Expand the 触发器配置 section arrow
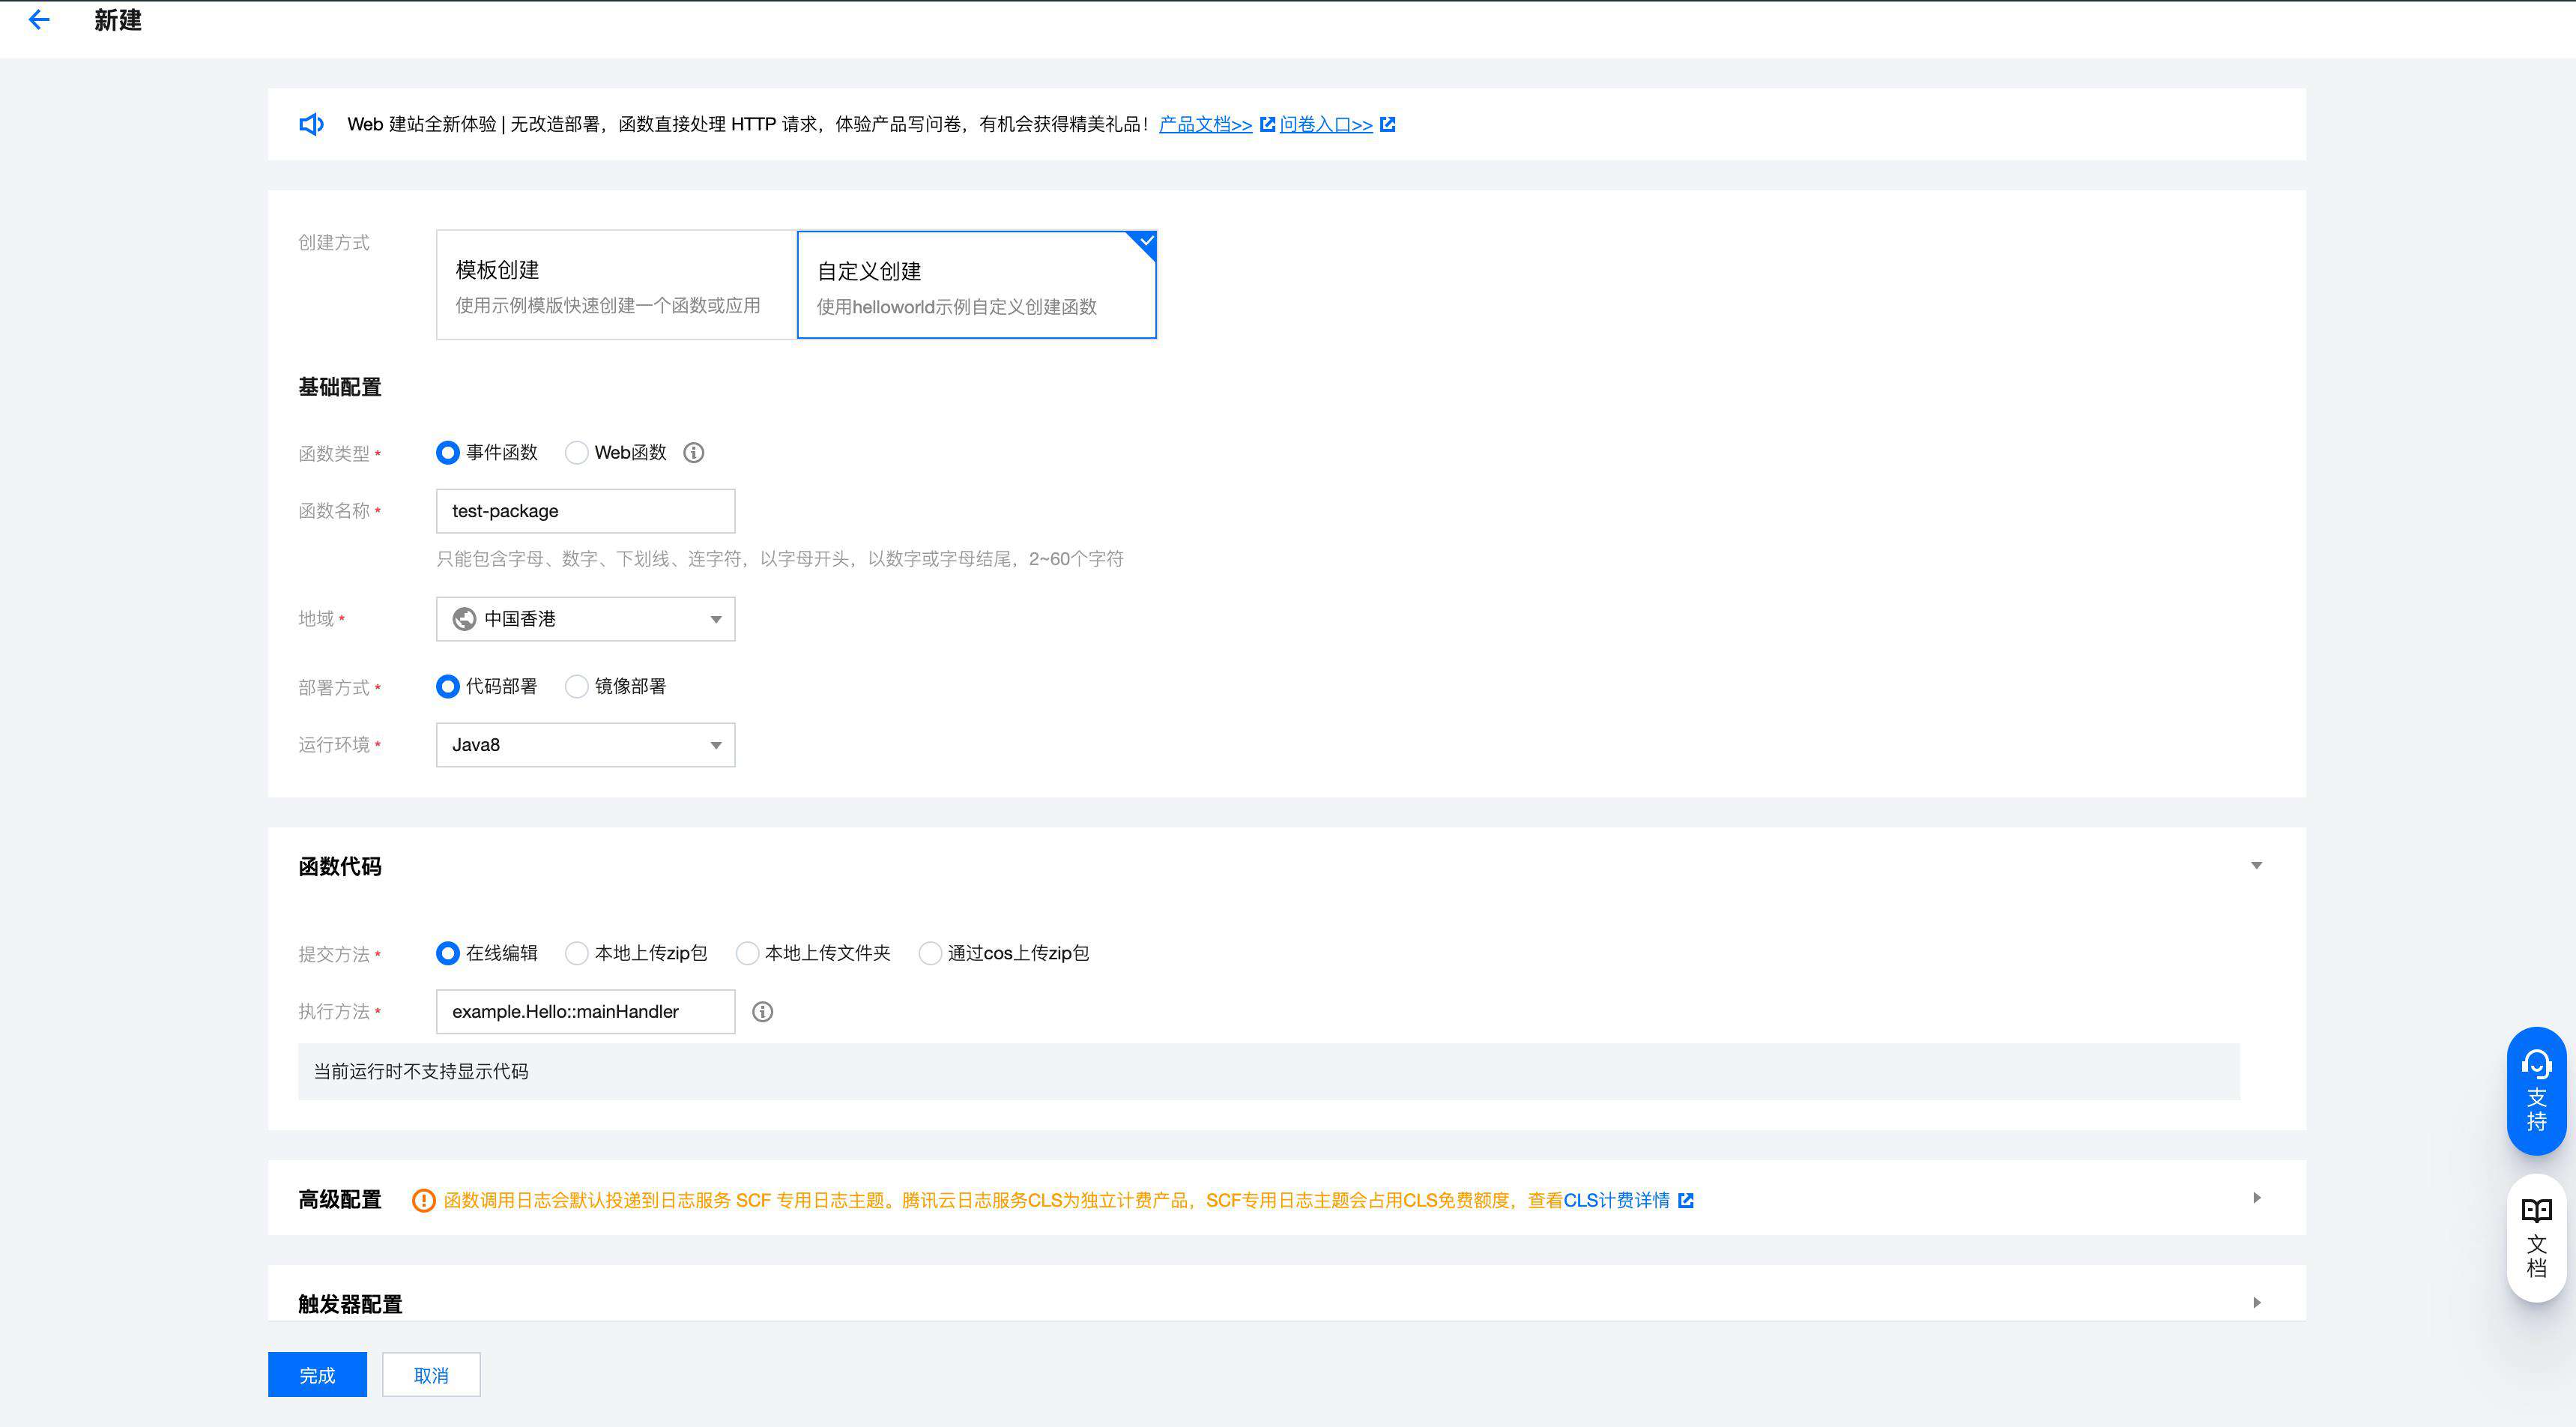 click(x=2256, y=1303)
